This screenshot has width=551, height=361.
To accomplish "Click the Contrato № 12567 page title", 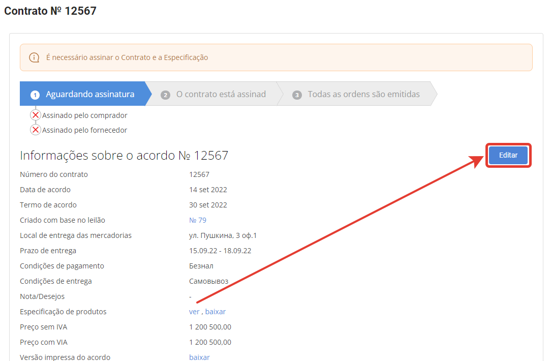I will point(50,11).
